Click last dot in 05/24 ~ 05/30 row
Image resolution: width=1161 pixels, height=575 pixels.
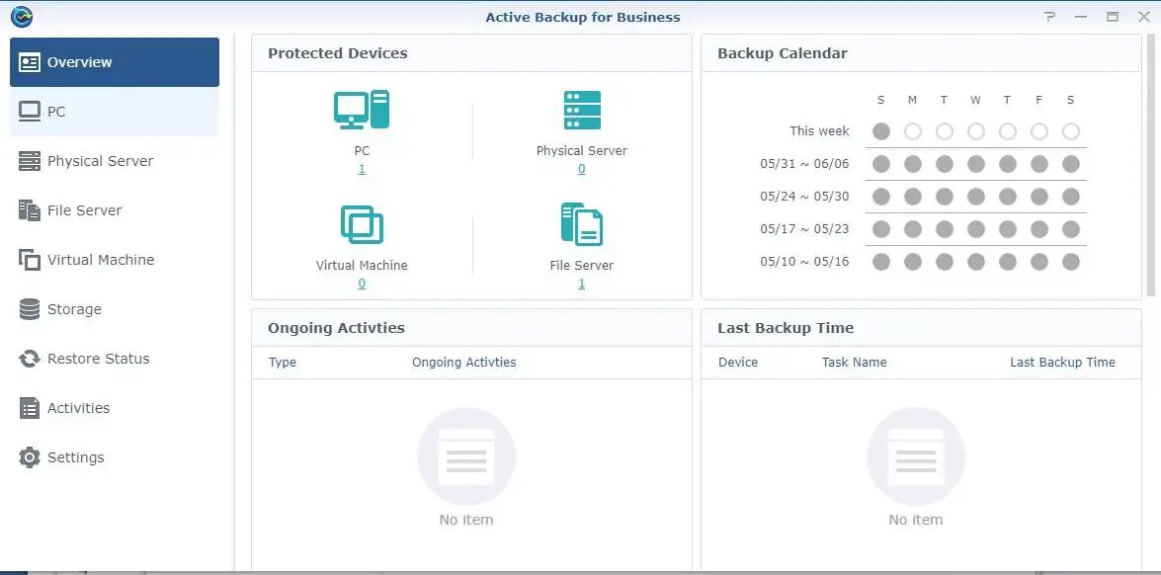[x=1071, y=197]
